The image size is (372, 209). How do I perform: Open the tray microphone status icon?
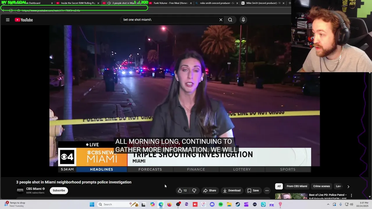[x=341, y=204]
